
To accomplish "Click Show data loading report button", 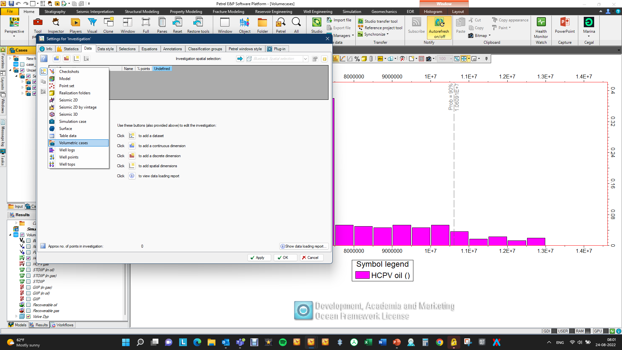I will pyautogui.click(x=304, y=246).
